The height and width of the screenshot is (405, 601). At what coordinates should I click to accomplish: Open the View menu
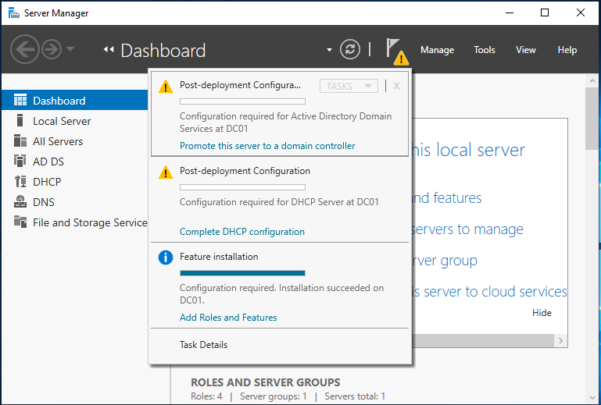525,50
